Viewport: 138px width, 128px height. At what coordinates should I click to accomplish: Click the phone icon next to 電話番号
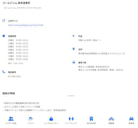click(4, 72)
